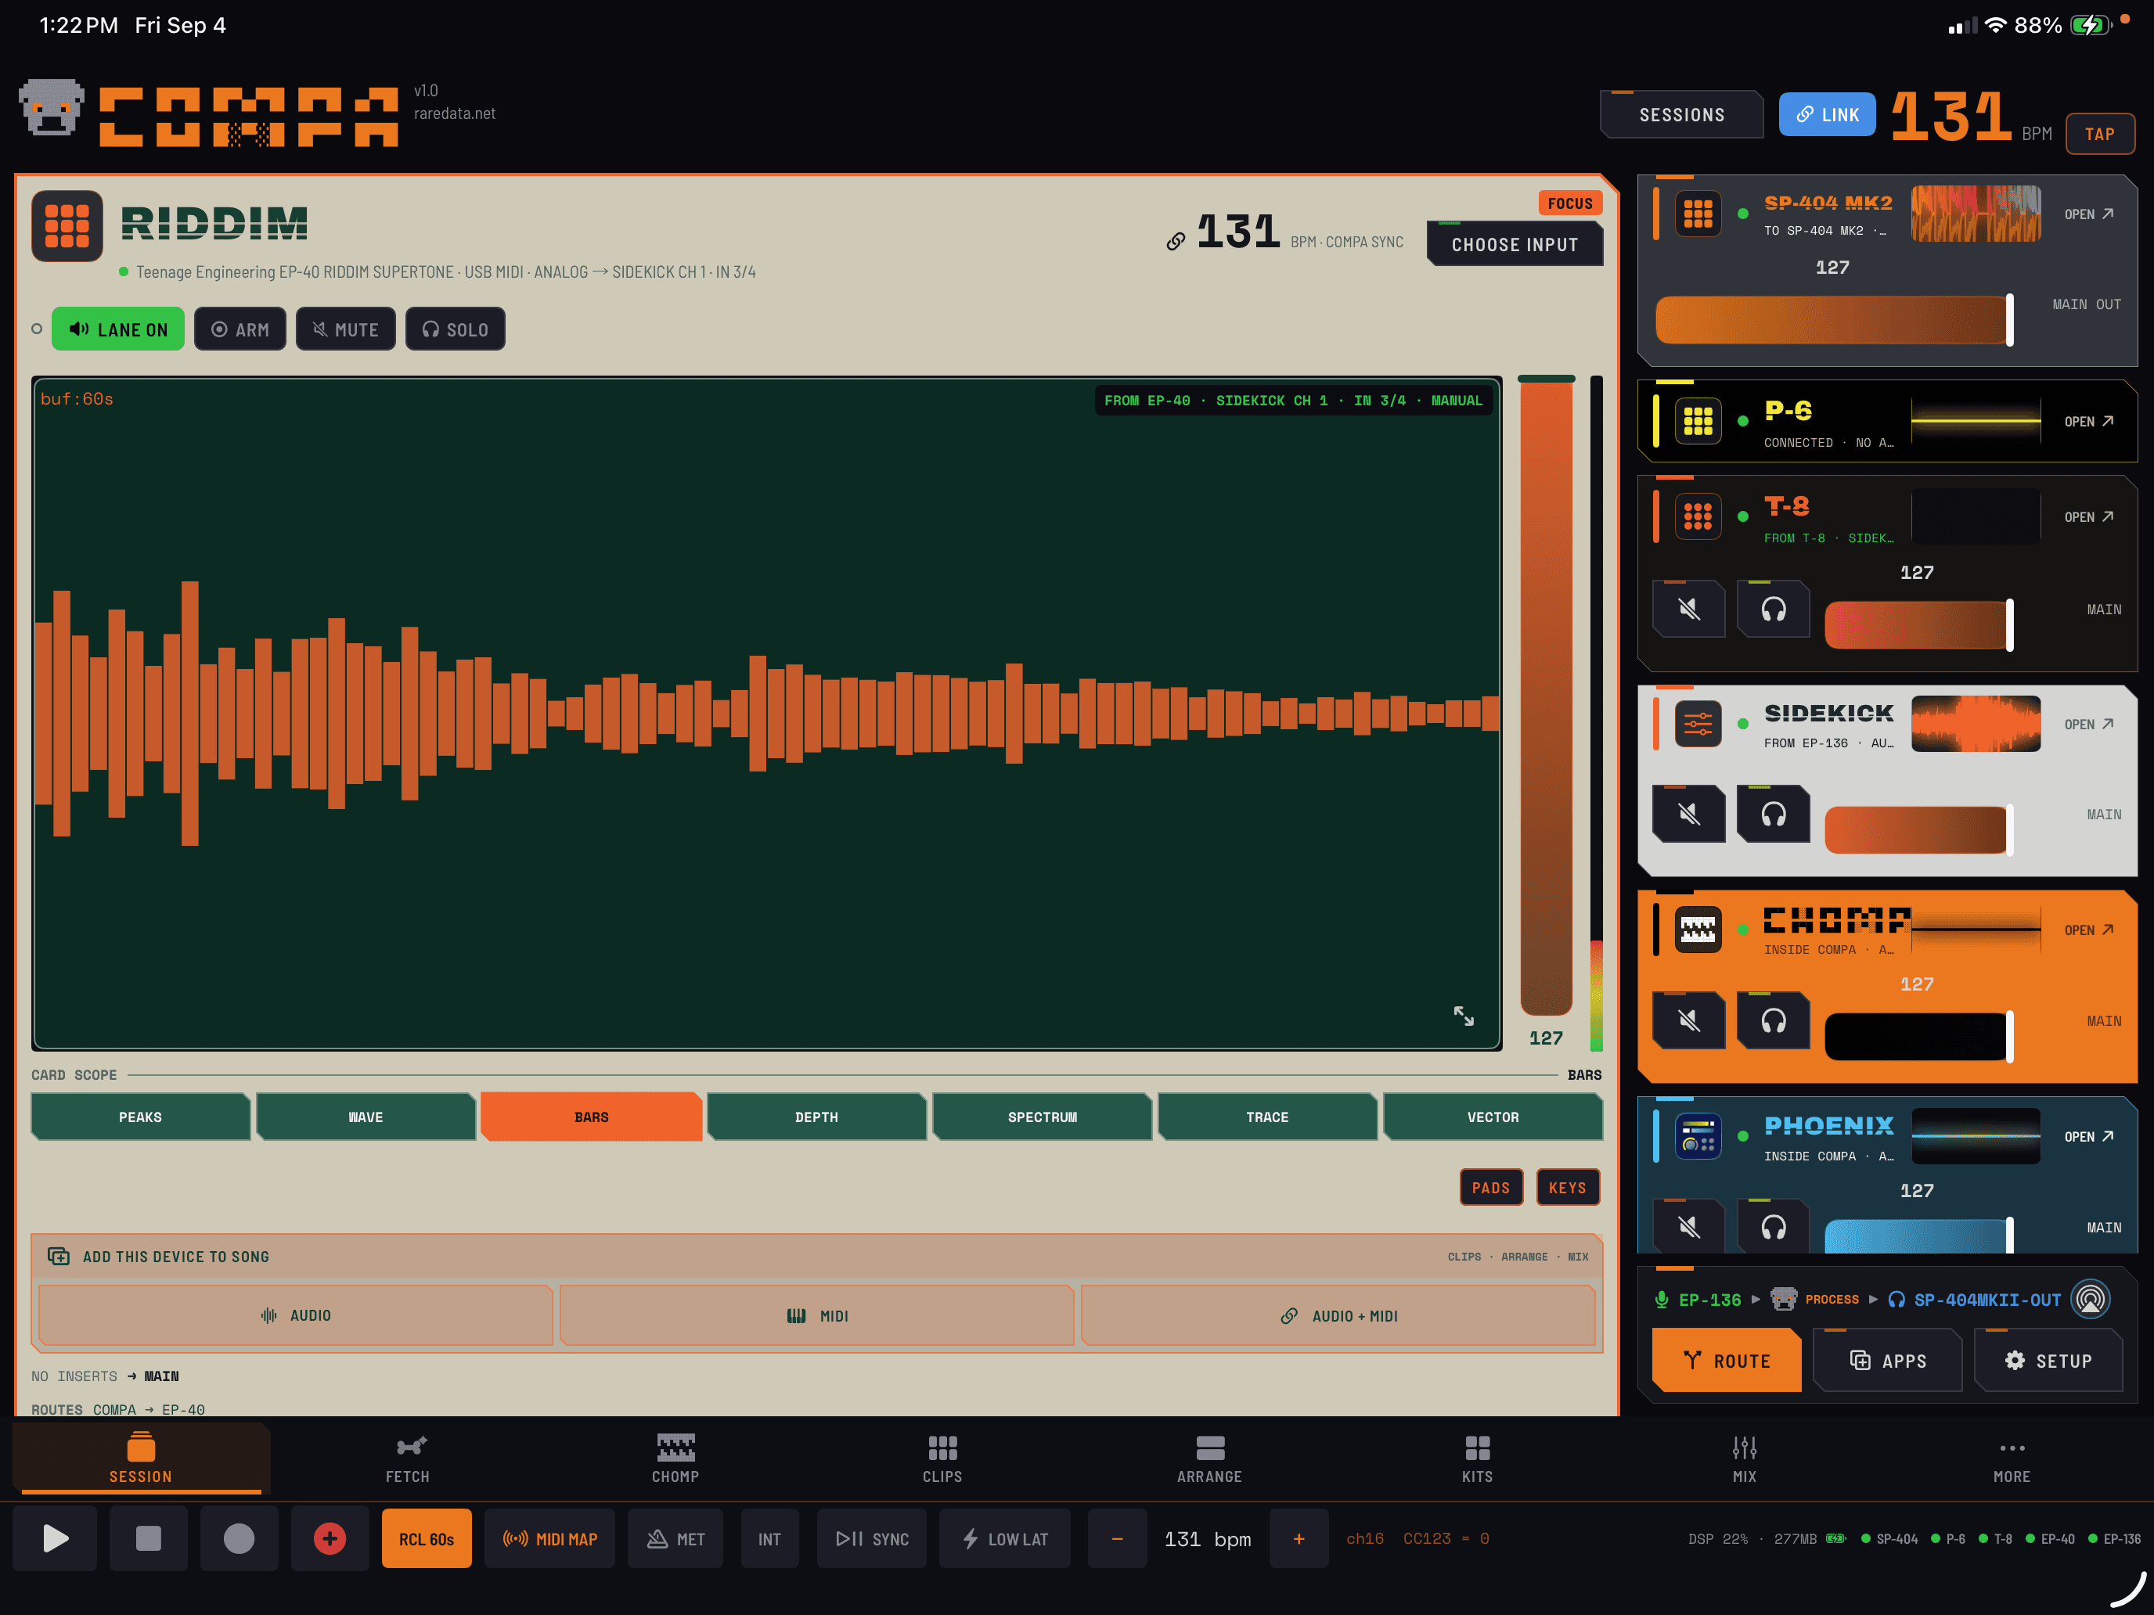Image resolution: width=2154 pixels, height=1615 pixels.
Task: Solo the CHOMP card with headphones
Action: point(1774,1020)
